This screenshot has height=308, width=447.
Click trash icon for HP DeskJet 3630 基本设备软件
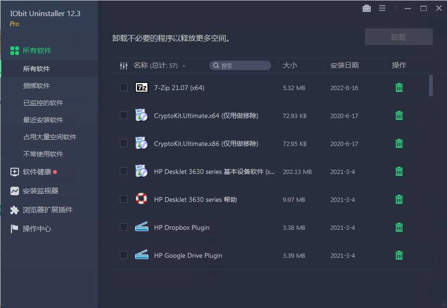(x=399, y=171)
